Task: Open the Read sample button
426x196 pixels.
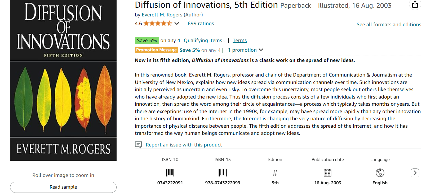Action: 63,187
